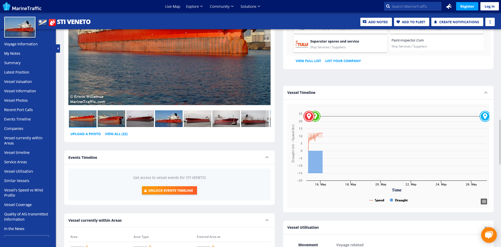Toggle the Draught series in chart legend
This screenshot has width=501, height=247.
pyautogui.click(x=399, y=200)
